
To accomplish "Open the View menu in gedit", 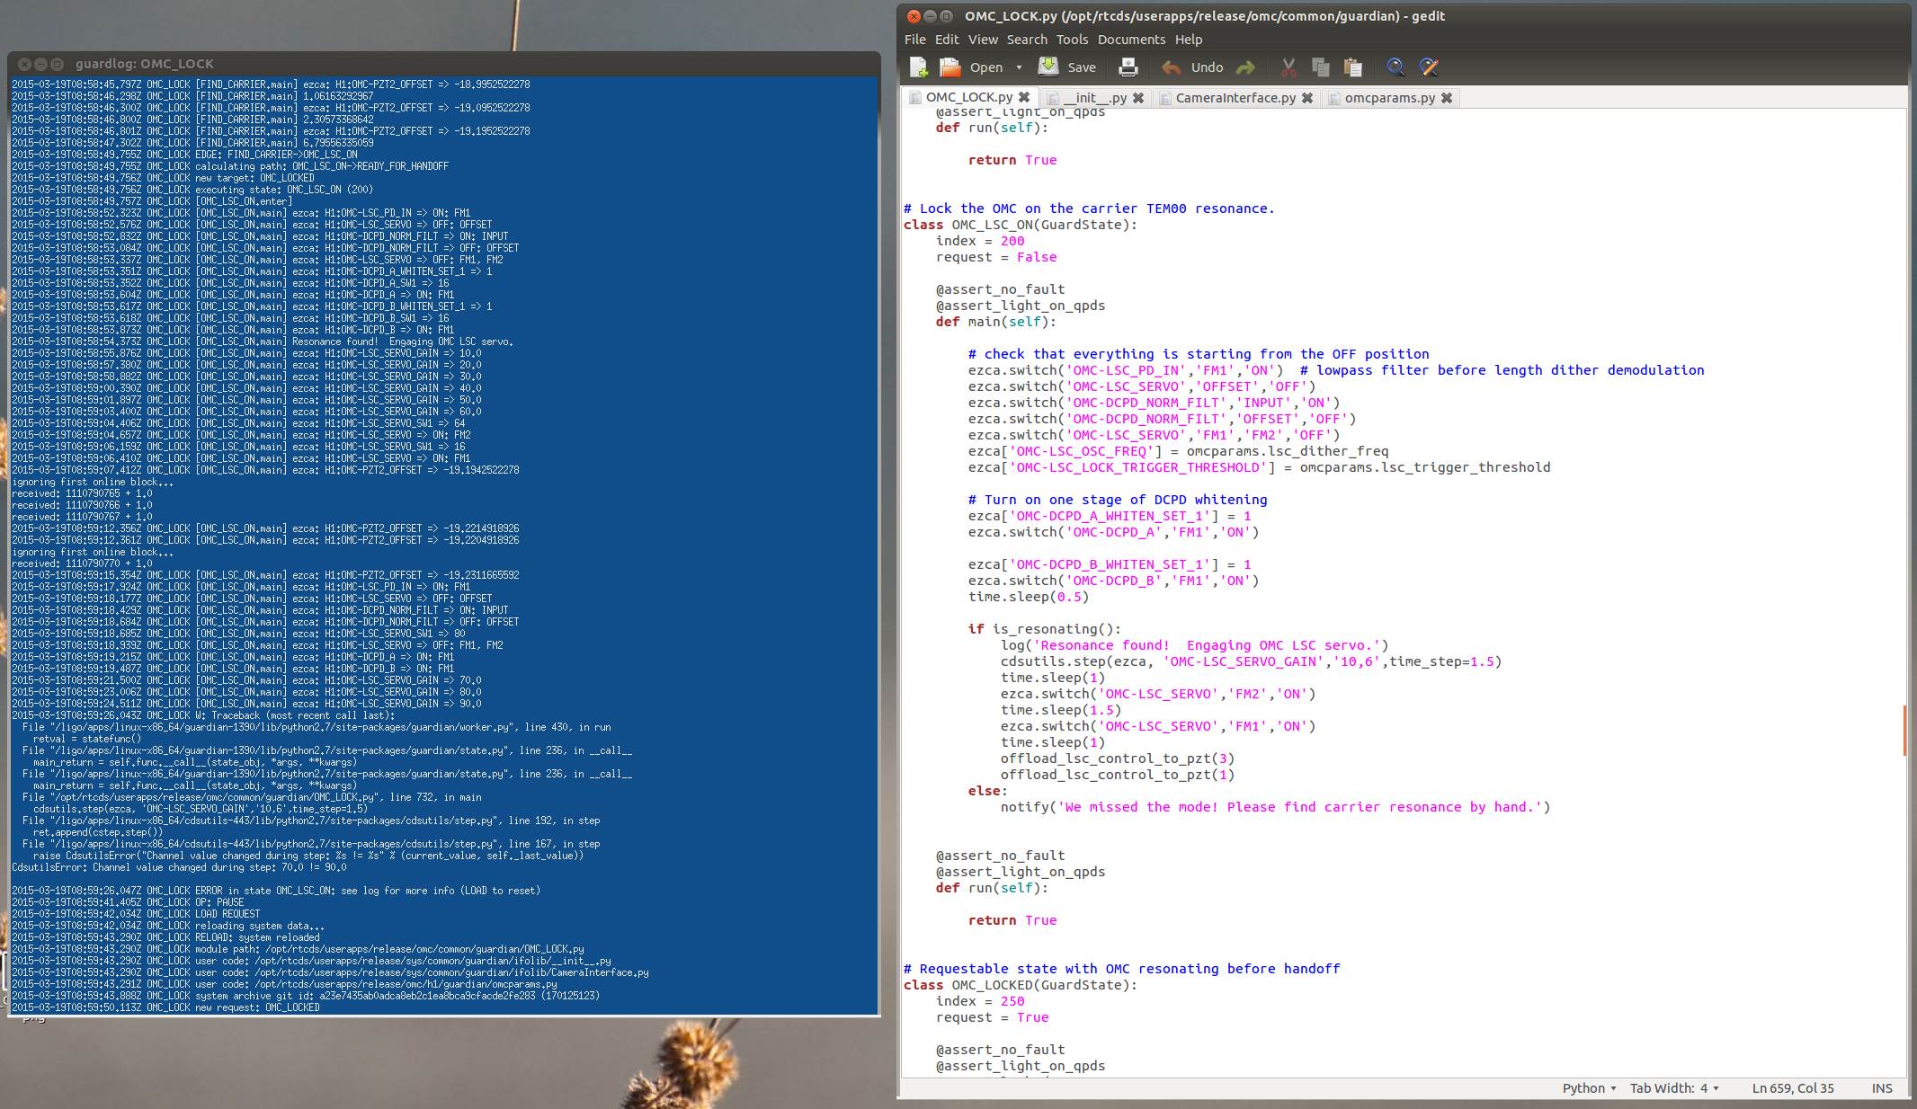I will (x=983, y=40).
